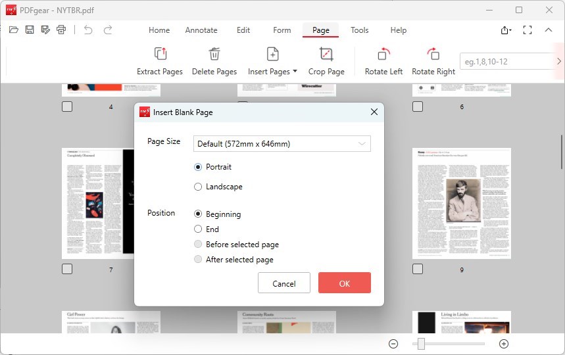
Task: Expand the Insert Pages dropdown menu
Action: (295, 71)
